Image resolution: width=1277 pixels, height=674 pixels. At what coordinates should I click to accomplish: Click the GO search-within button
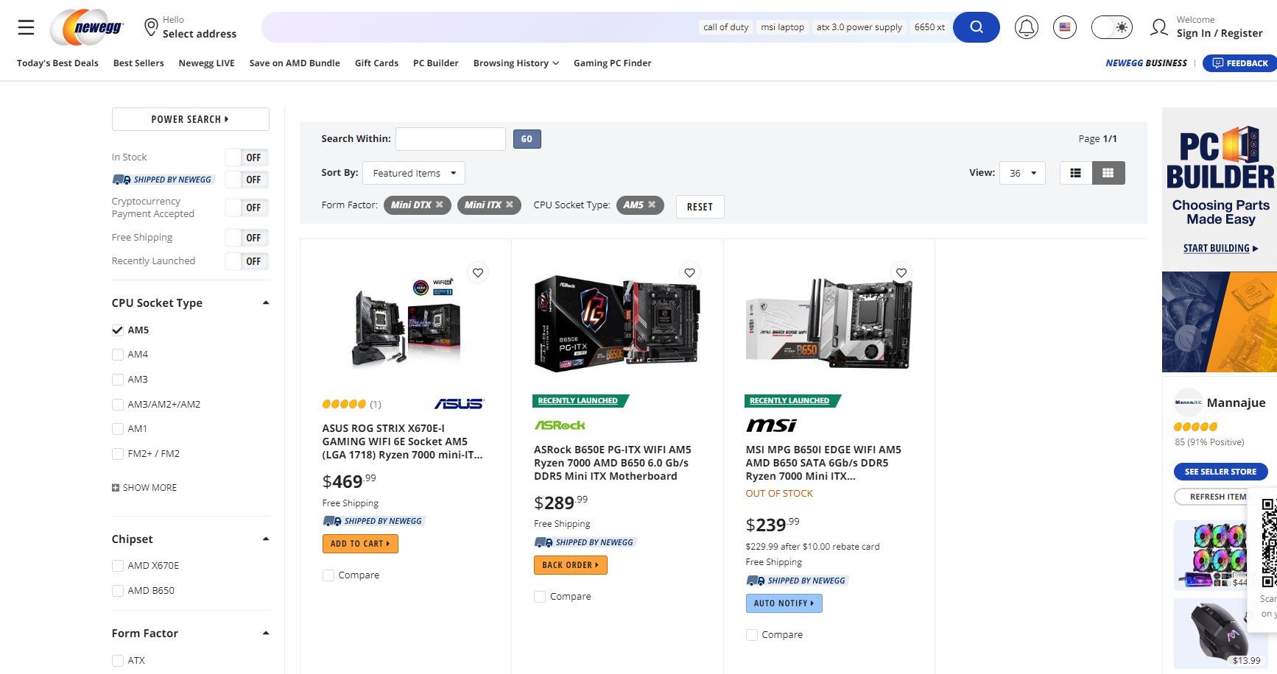pyautogui.click(x=527, y=139)
